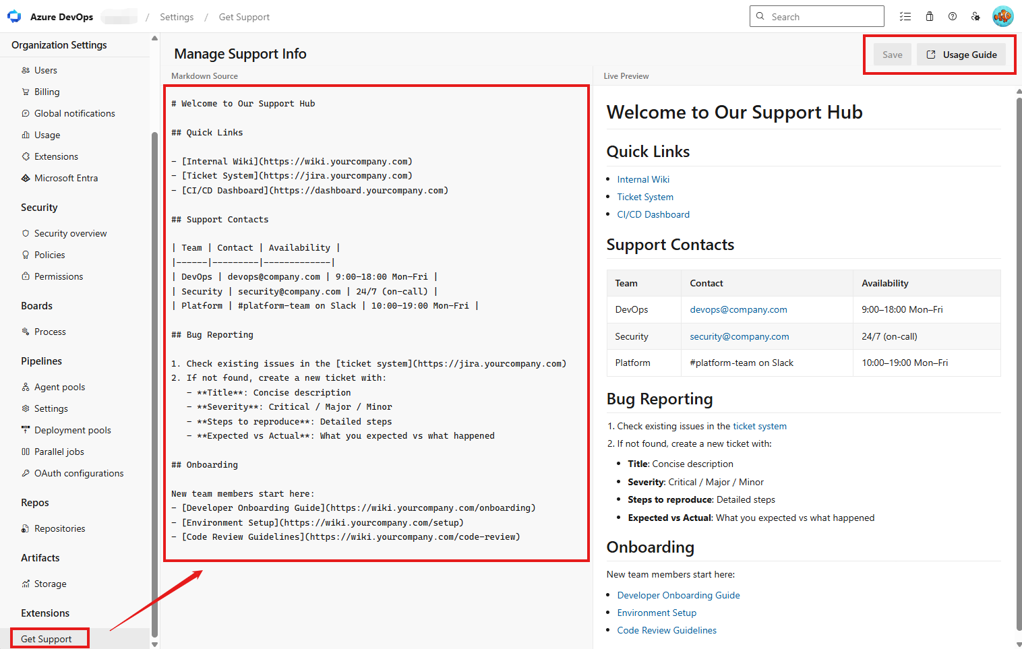Open Code Review Guidelines link
This screenshot has height=649, width=1022.
[x=667, y=630]
